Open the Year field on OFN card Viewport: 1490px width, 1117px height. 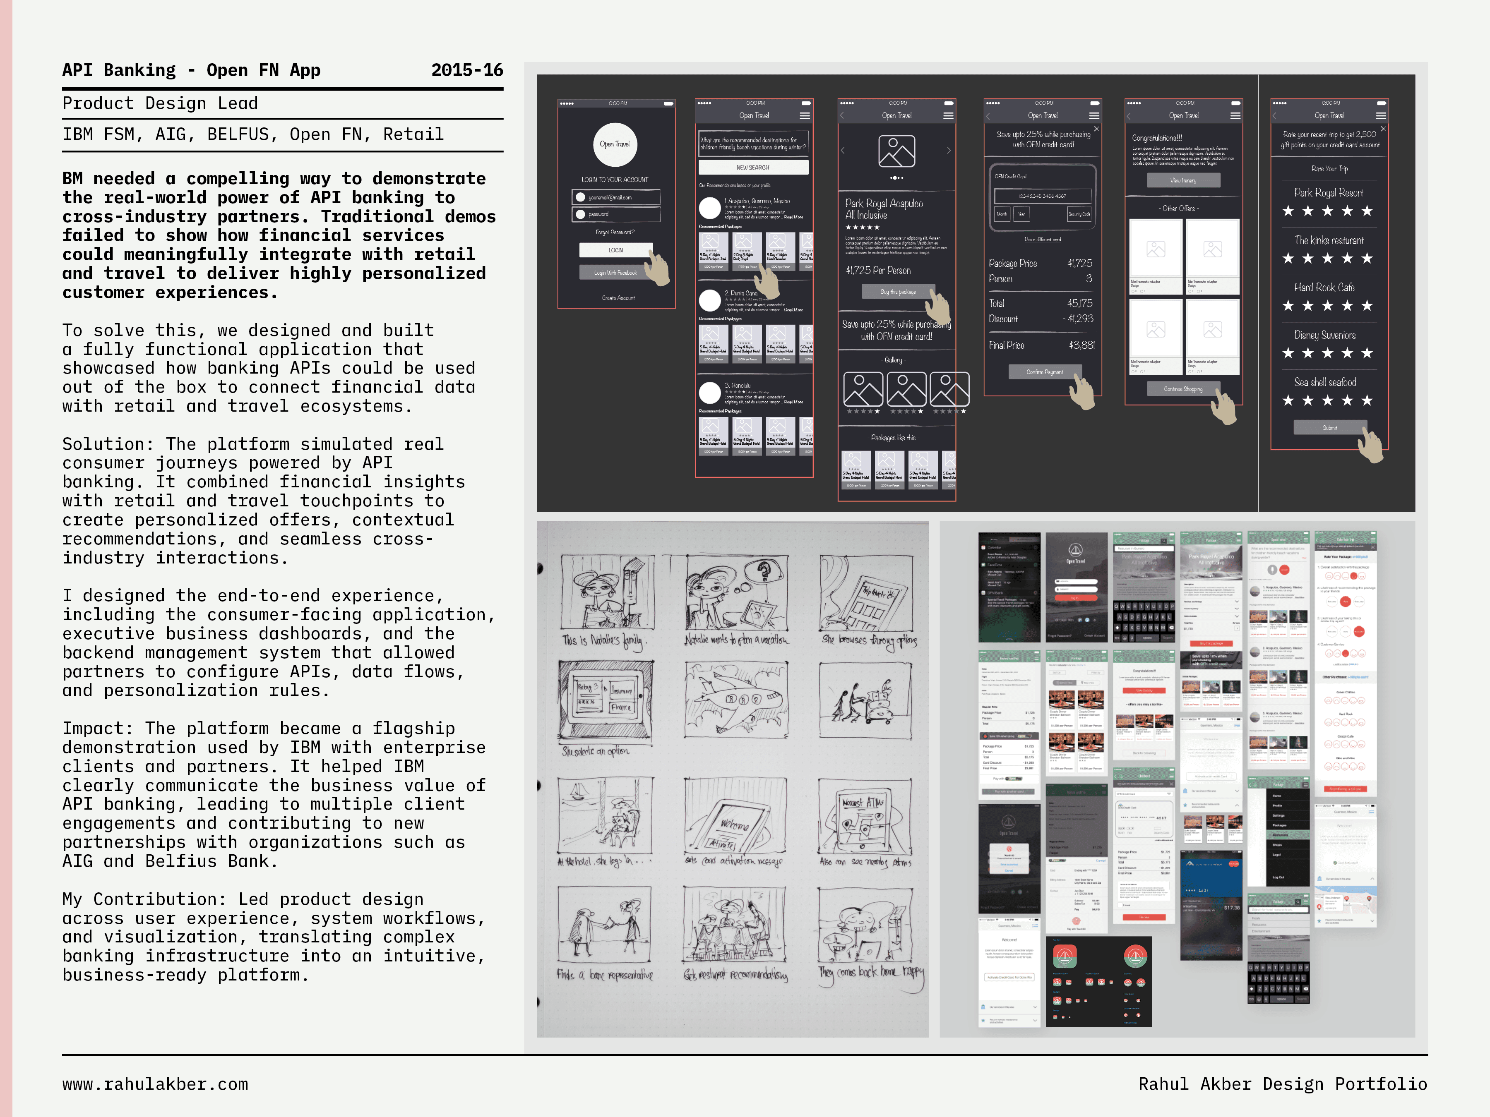[x=1023, y=214]
